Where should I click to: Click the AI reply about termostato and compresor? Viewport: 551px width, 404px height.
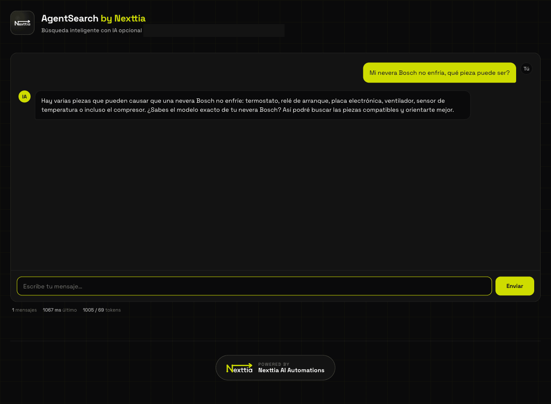pos(253,105)
